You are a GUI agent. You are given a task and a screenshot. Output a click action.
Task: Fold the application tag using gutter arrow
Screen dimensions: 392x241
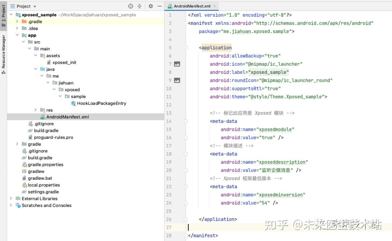click(185, 47)
